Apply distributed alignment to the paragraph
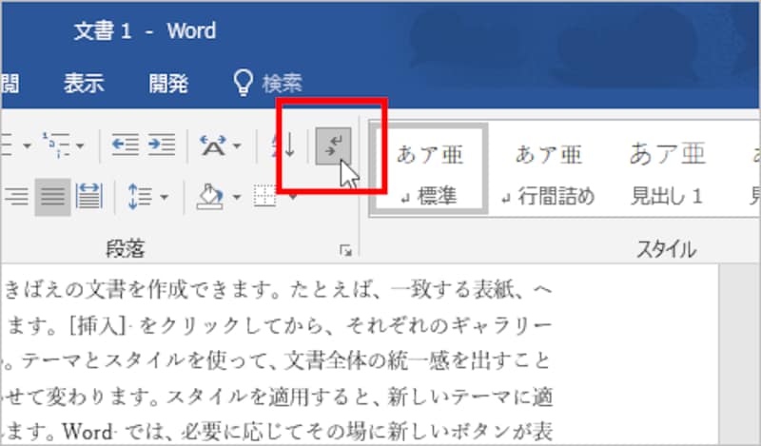The width and height of the screenshot is (761, 446). [89, 197]
